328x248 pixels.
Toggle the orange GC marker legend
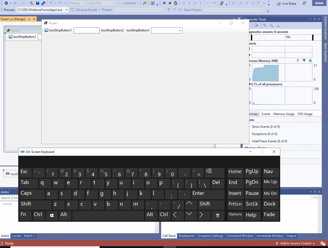(x=298, y=61)
